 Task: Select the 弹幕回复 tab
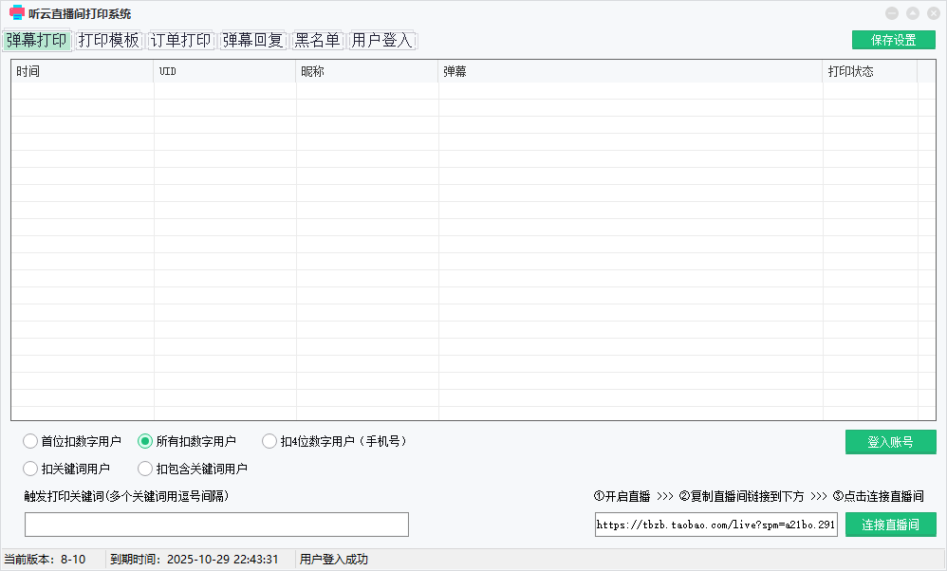pyautogui.click(x=253, y=41)
